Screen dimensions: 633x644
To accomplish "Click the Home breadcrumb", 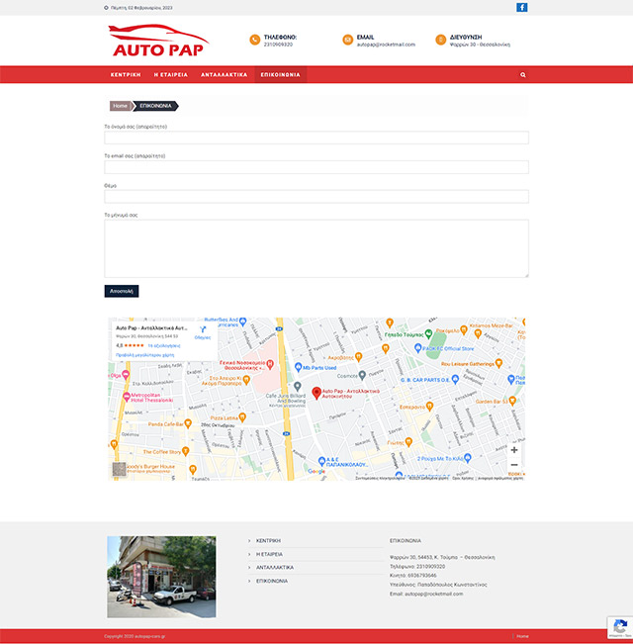I will [121, 106].
